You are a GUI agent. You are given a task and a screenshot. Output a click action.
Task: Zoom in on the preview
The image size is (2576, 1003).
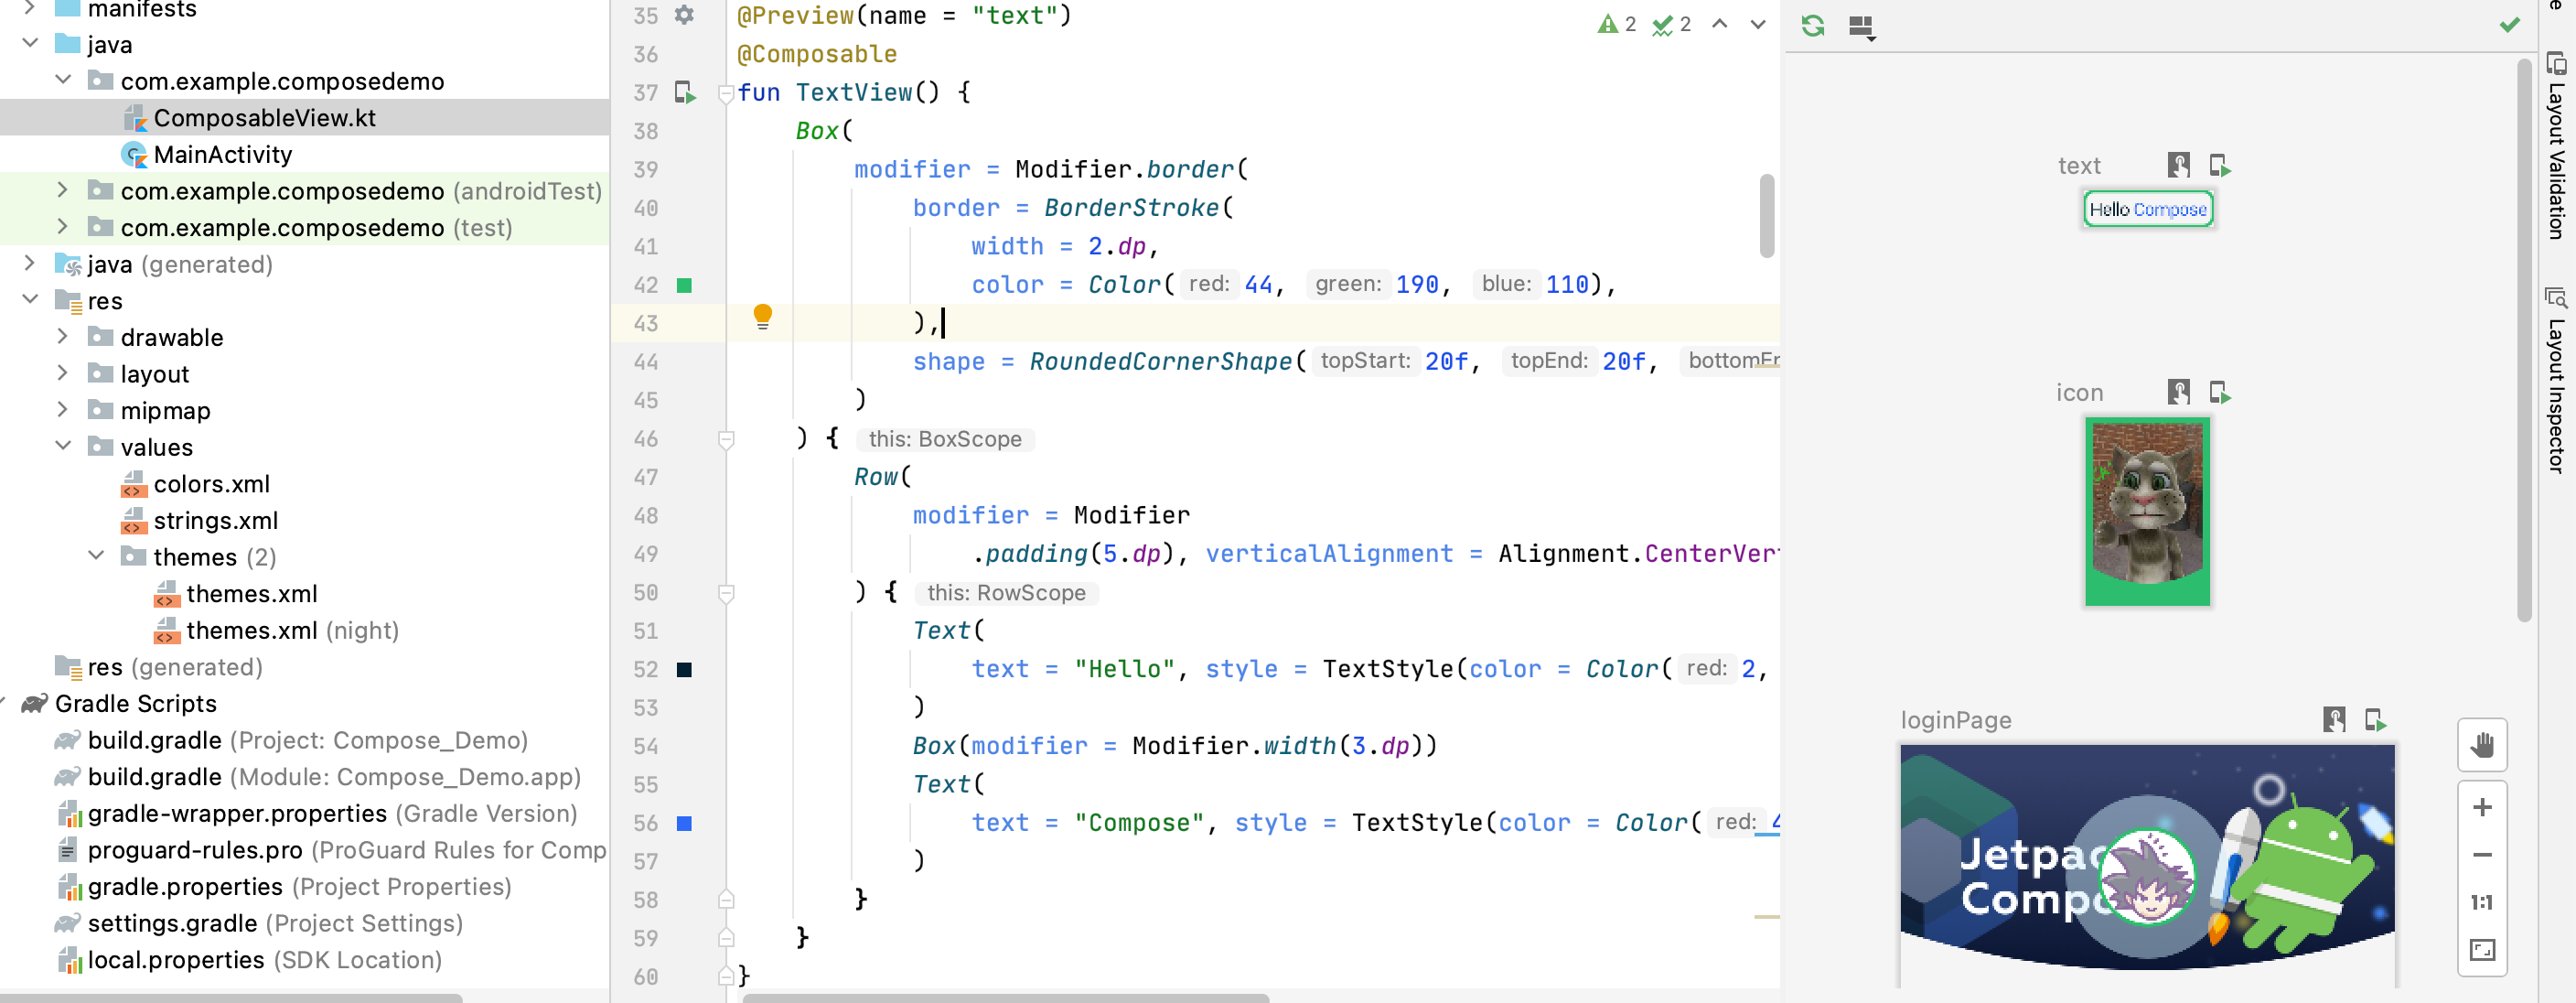pos(2483,807)
